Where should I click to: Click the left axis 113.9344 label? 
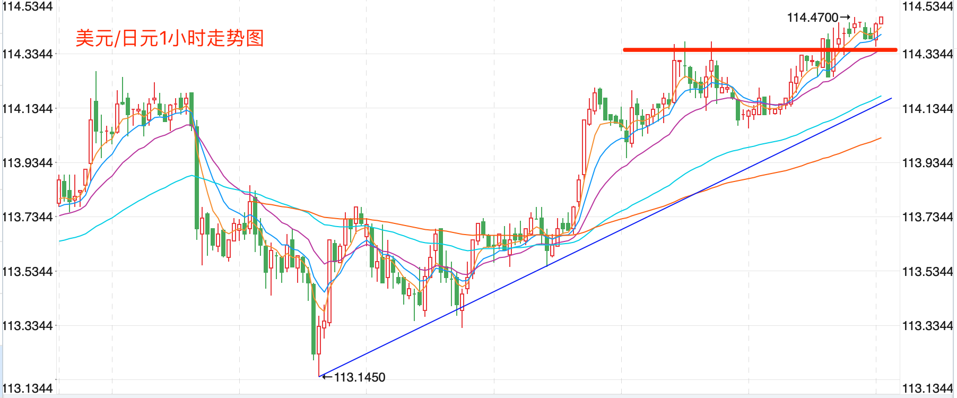[28, 162]
